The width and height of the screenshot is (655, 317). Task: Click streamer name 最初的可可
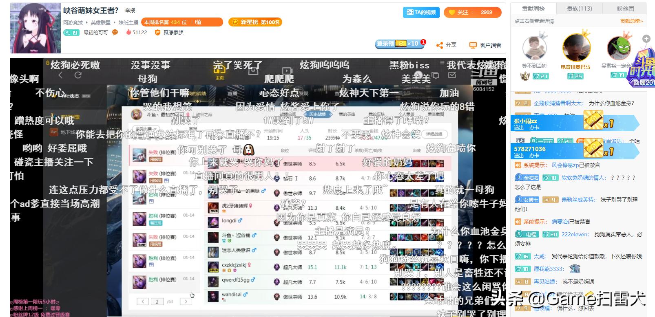pos(96,33)
